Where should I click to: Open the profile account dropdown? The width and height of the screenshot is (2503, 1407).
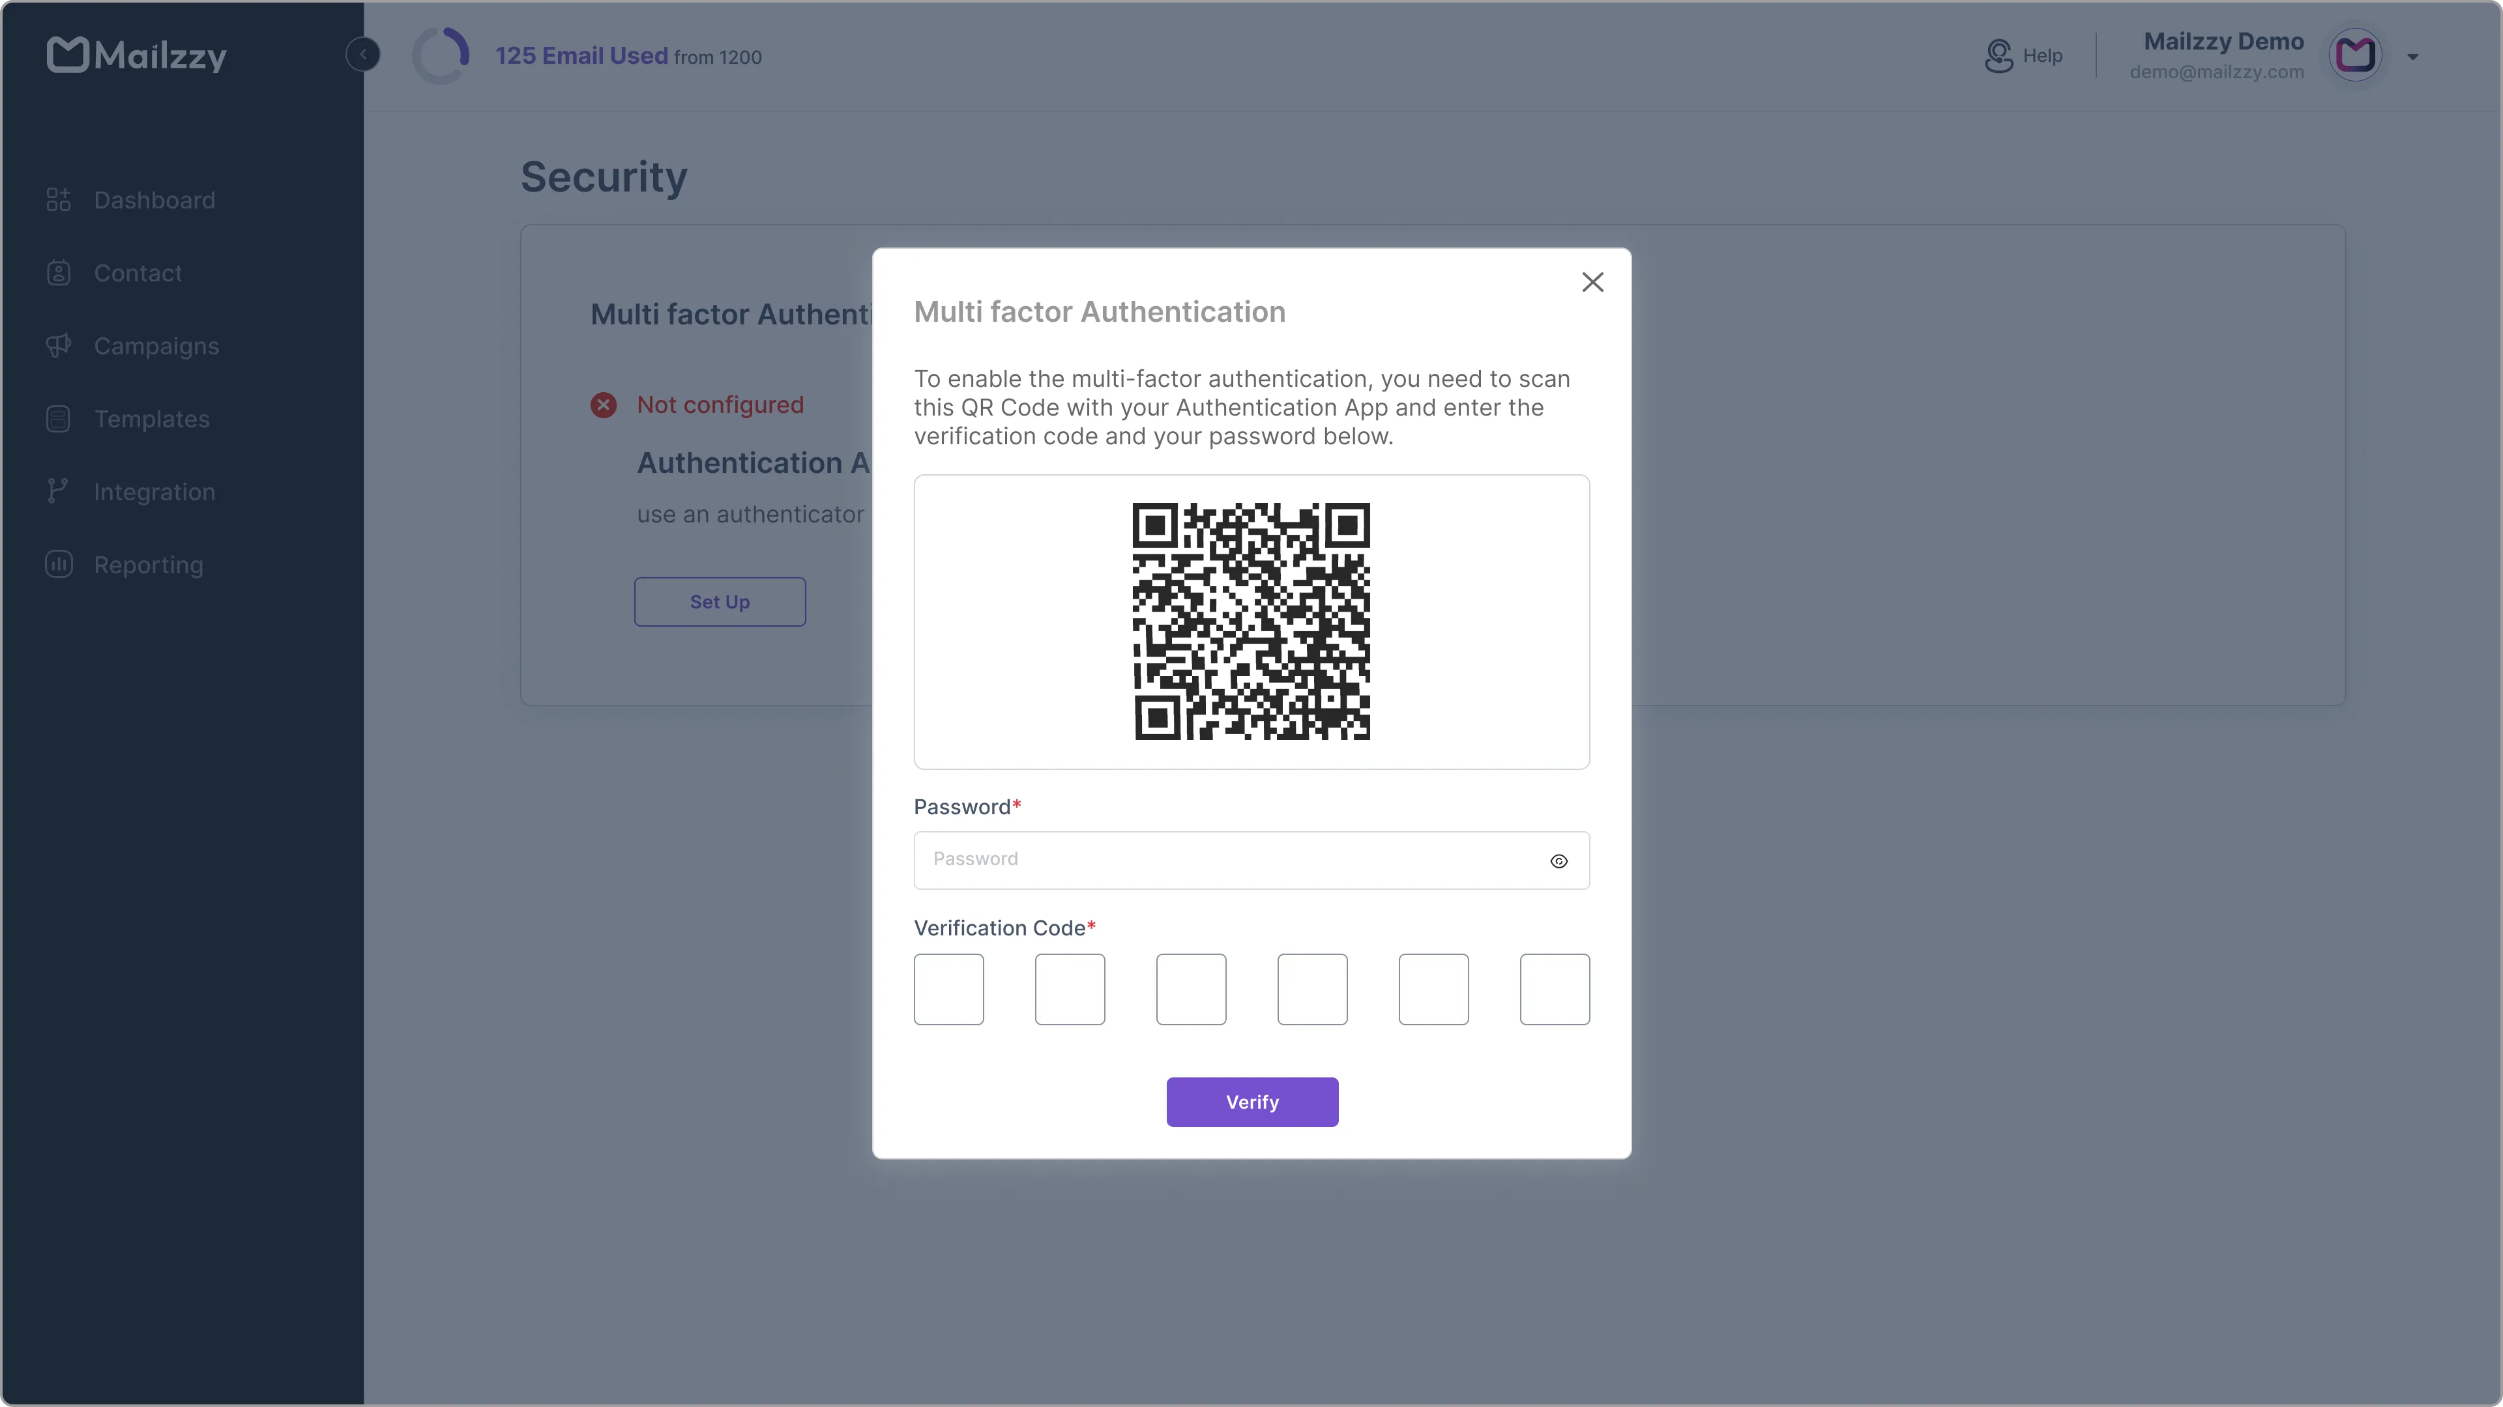pyautogui.click(x=2356, y=54)
